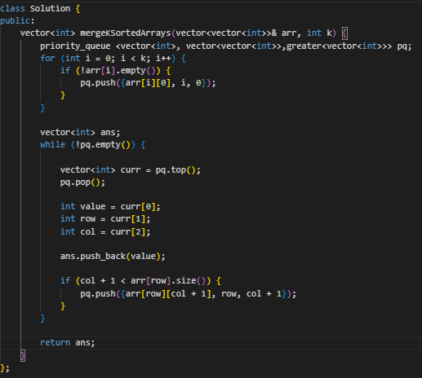Click the 'int k' parameter in the function signature

(320, 33)
